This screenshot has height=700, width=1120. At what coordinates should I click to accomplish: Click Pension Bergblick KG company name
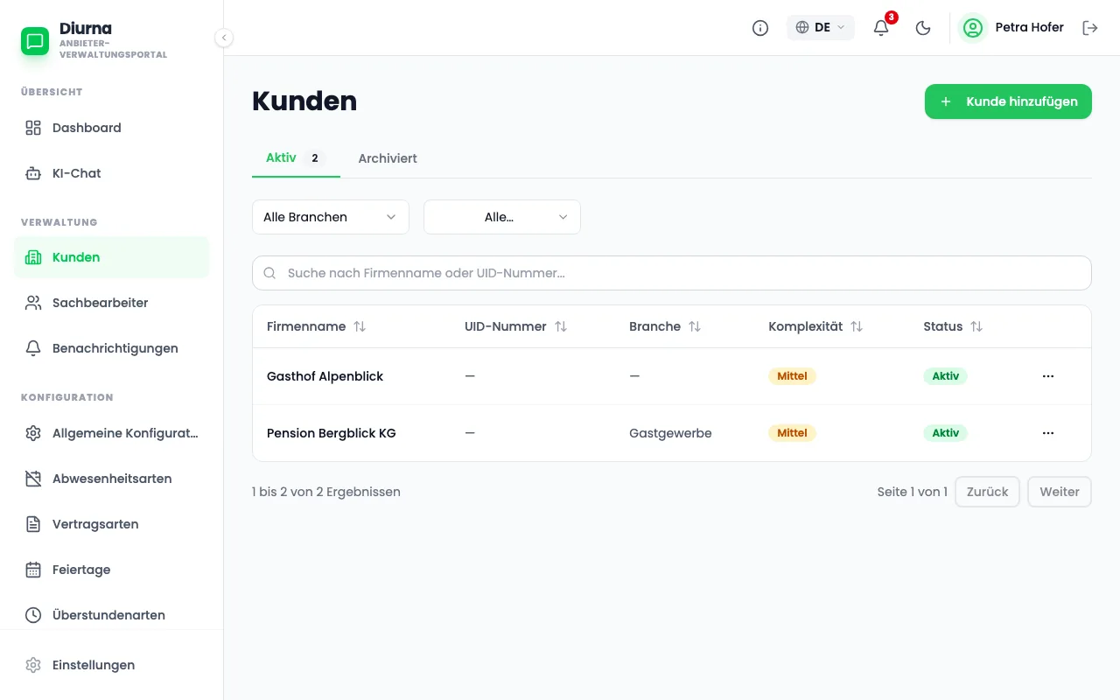point(332,433)
